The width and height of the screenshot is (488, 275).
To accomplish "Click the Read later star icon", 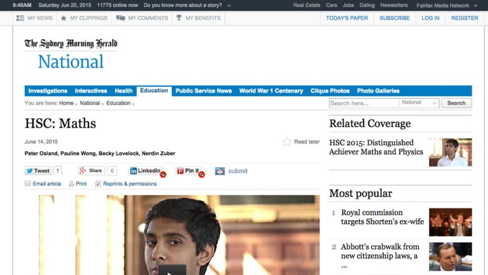I will point(287,142).
